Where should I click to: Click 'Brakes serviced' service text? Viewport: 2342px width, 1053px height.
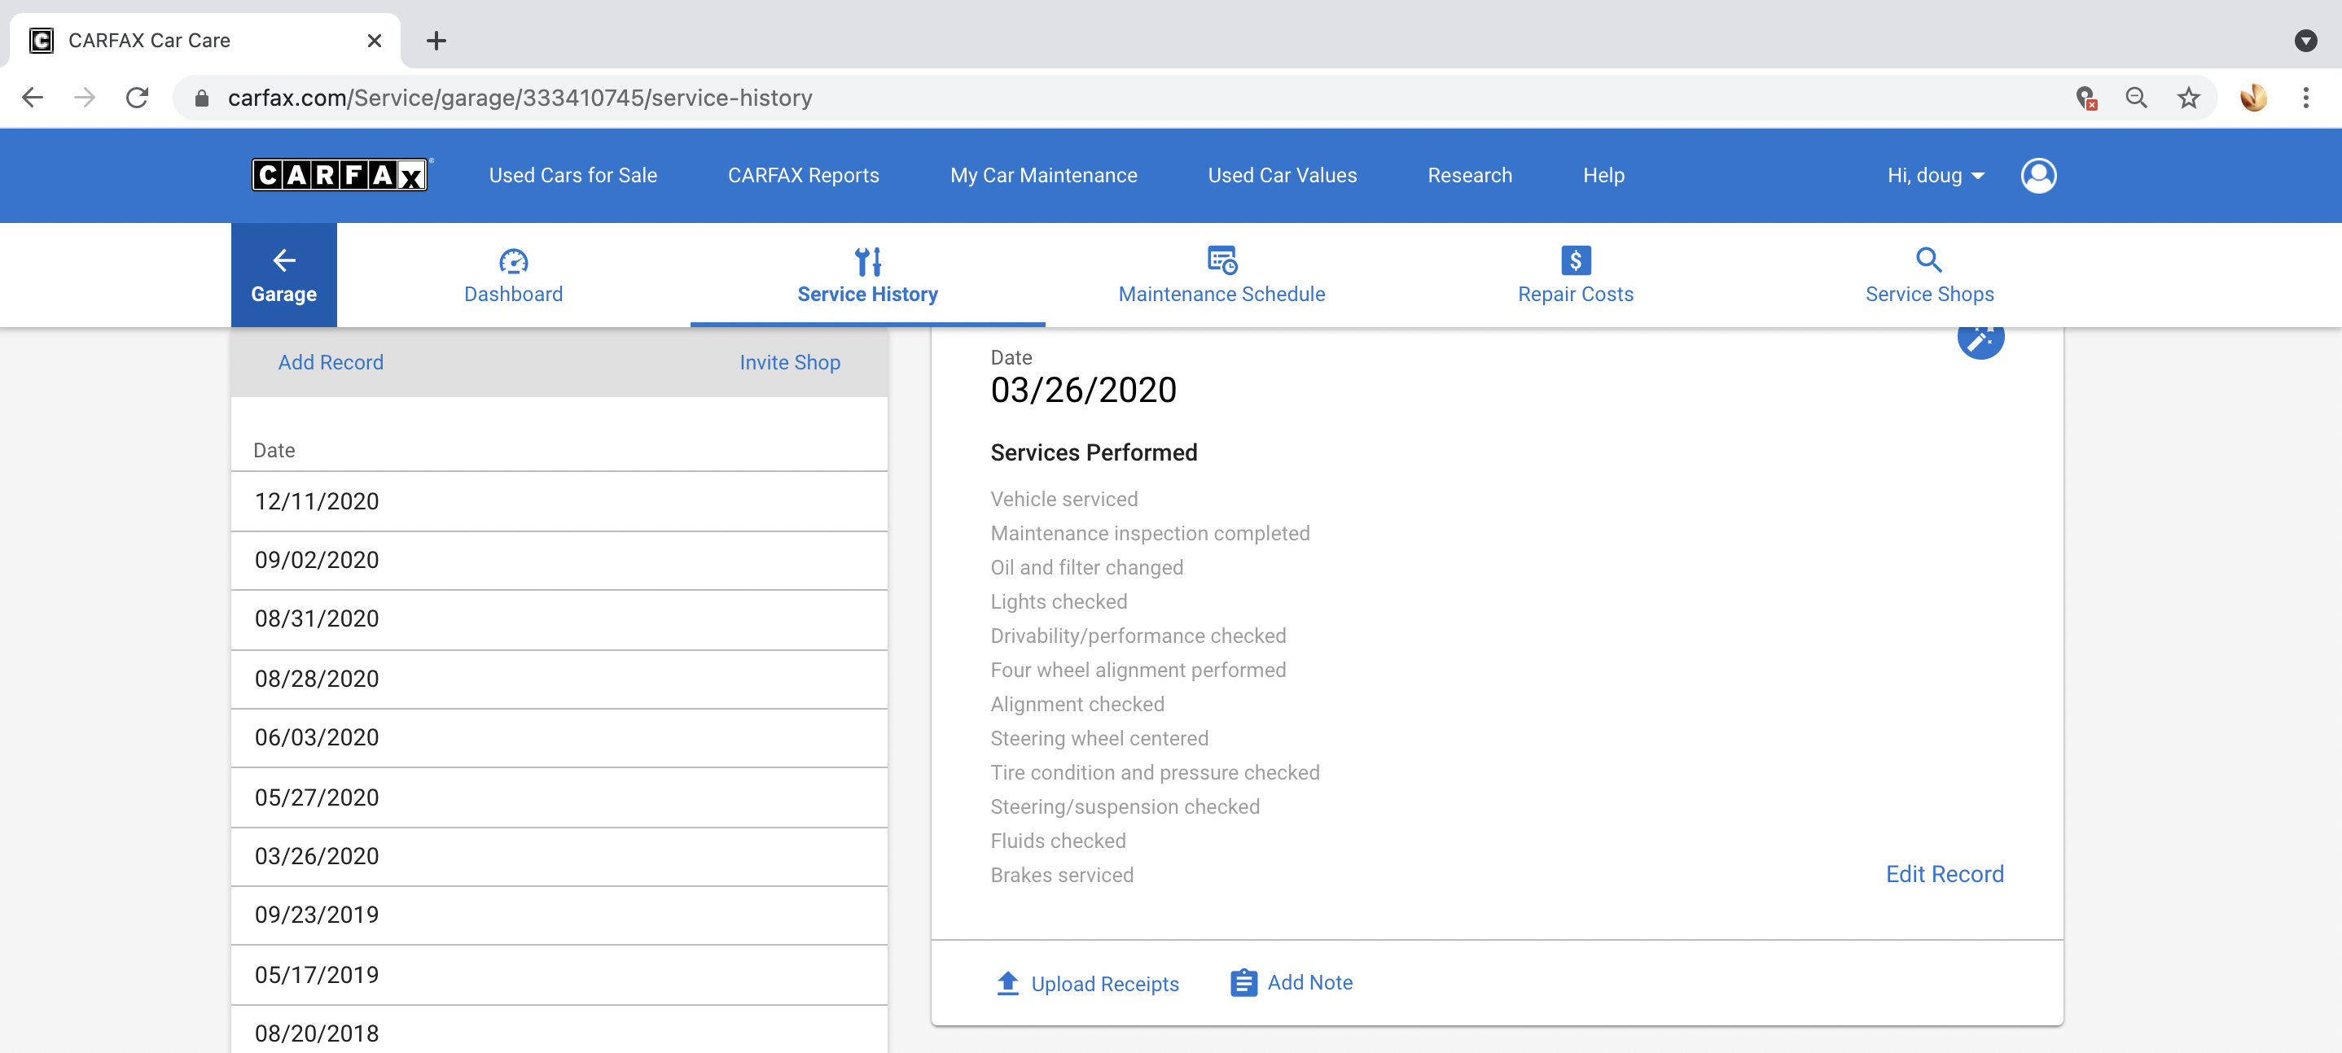1061,875
